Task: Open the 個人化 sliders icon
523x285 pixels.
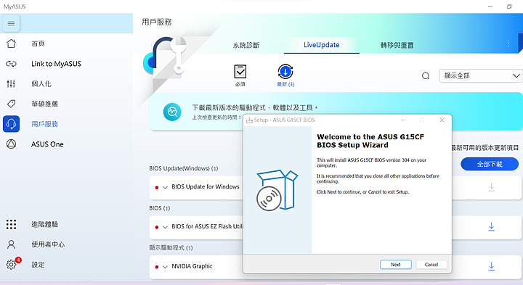Action: (x=11, y=83)
